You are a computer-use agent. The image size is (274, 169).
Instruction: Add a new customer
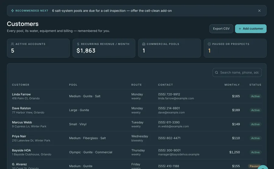(x=251, y=29)
